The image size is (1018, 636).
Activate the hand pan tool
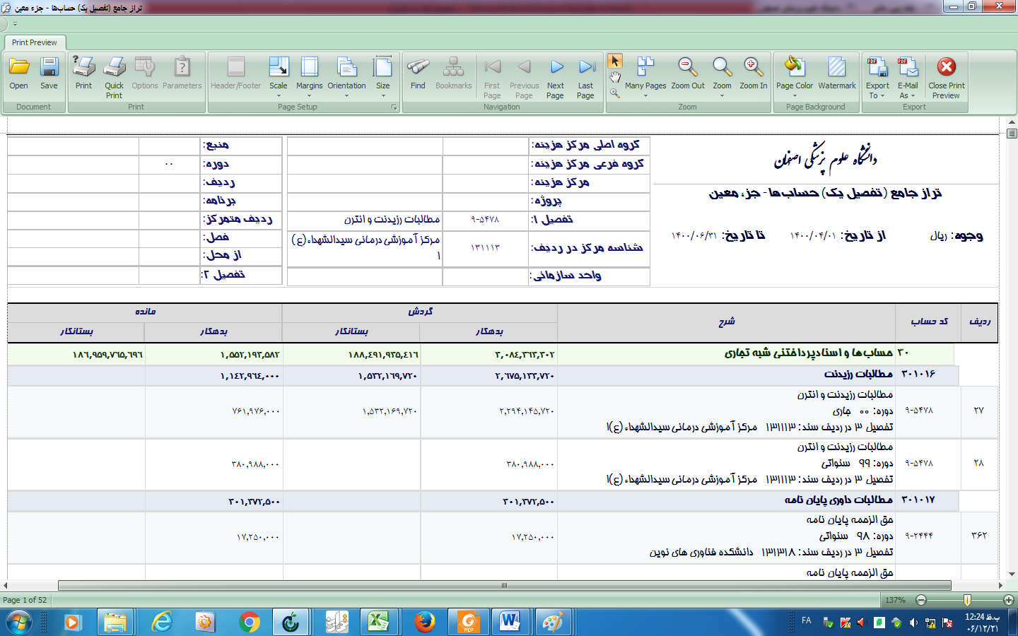click(615, 77)
